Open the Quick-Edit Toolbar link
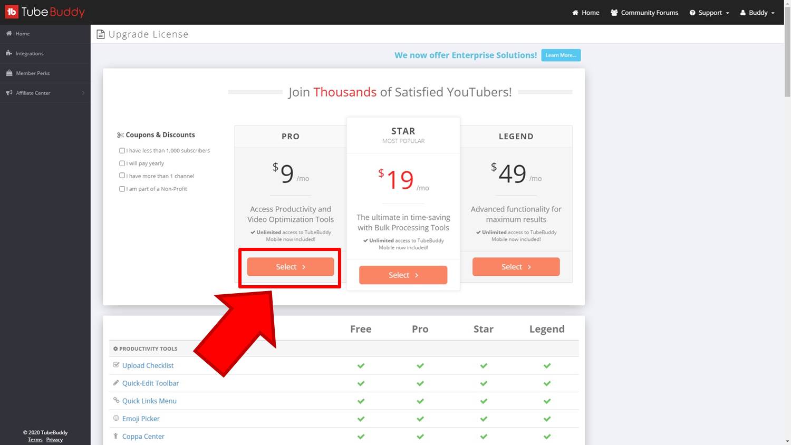 (x=150, y=383)
